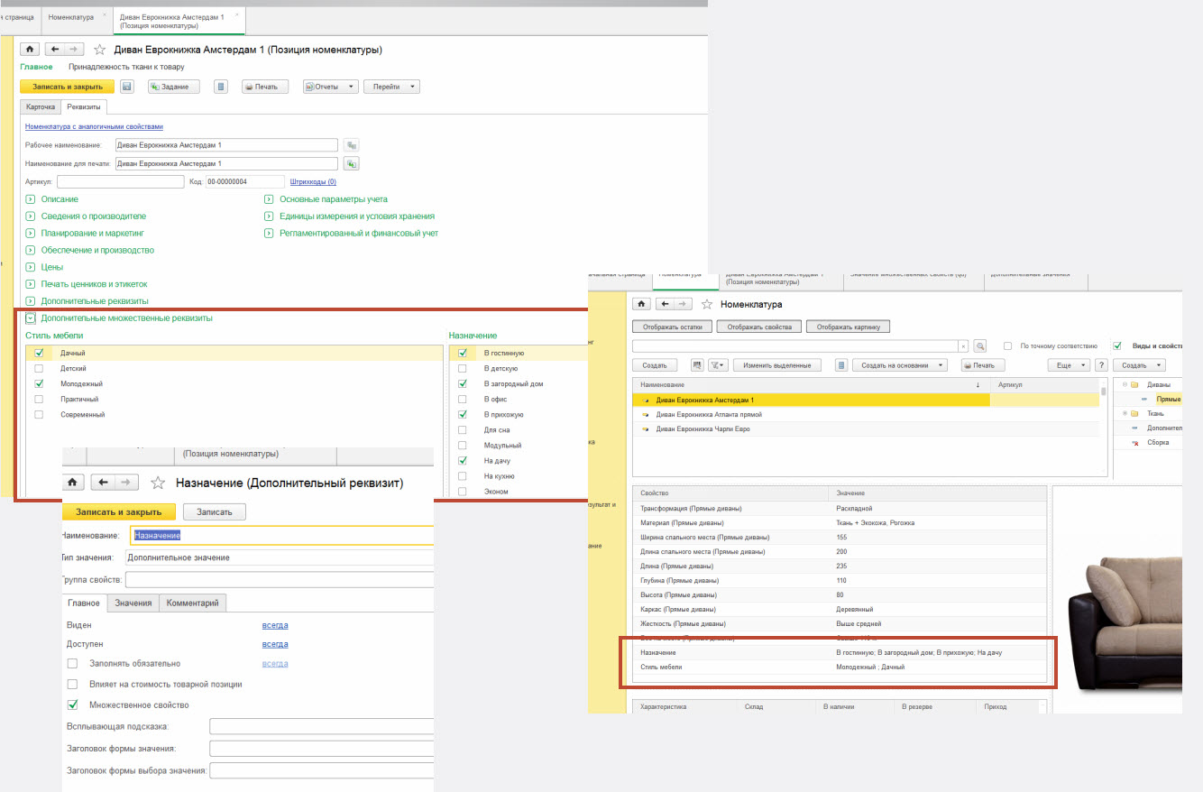This screenshot has width=1203, height=792.
Task: Click Сборка item icon in tree
Action: coord(1134,443)
